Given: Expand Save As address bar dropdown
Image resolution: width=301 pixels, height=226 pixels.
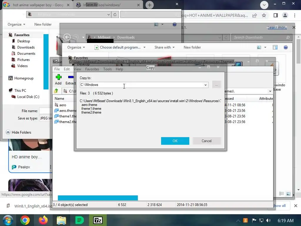Looking at the screenshot, I should point(108,14).
